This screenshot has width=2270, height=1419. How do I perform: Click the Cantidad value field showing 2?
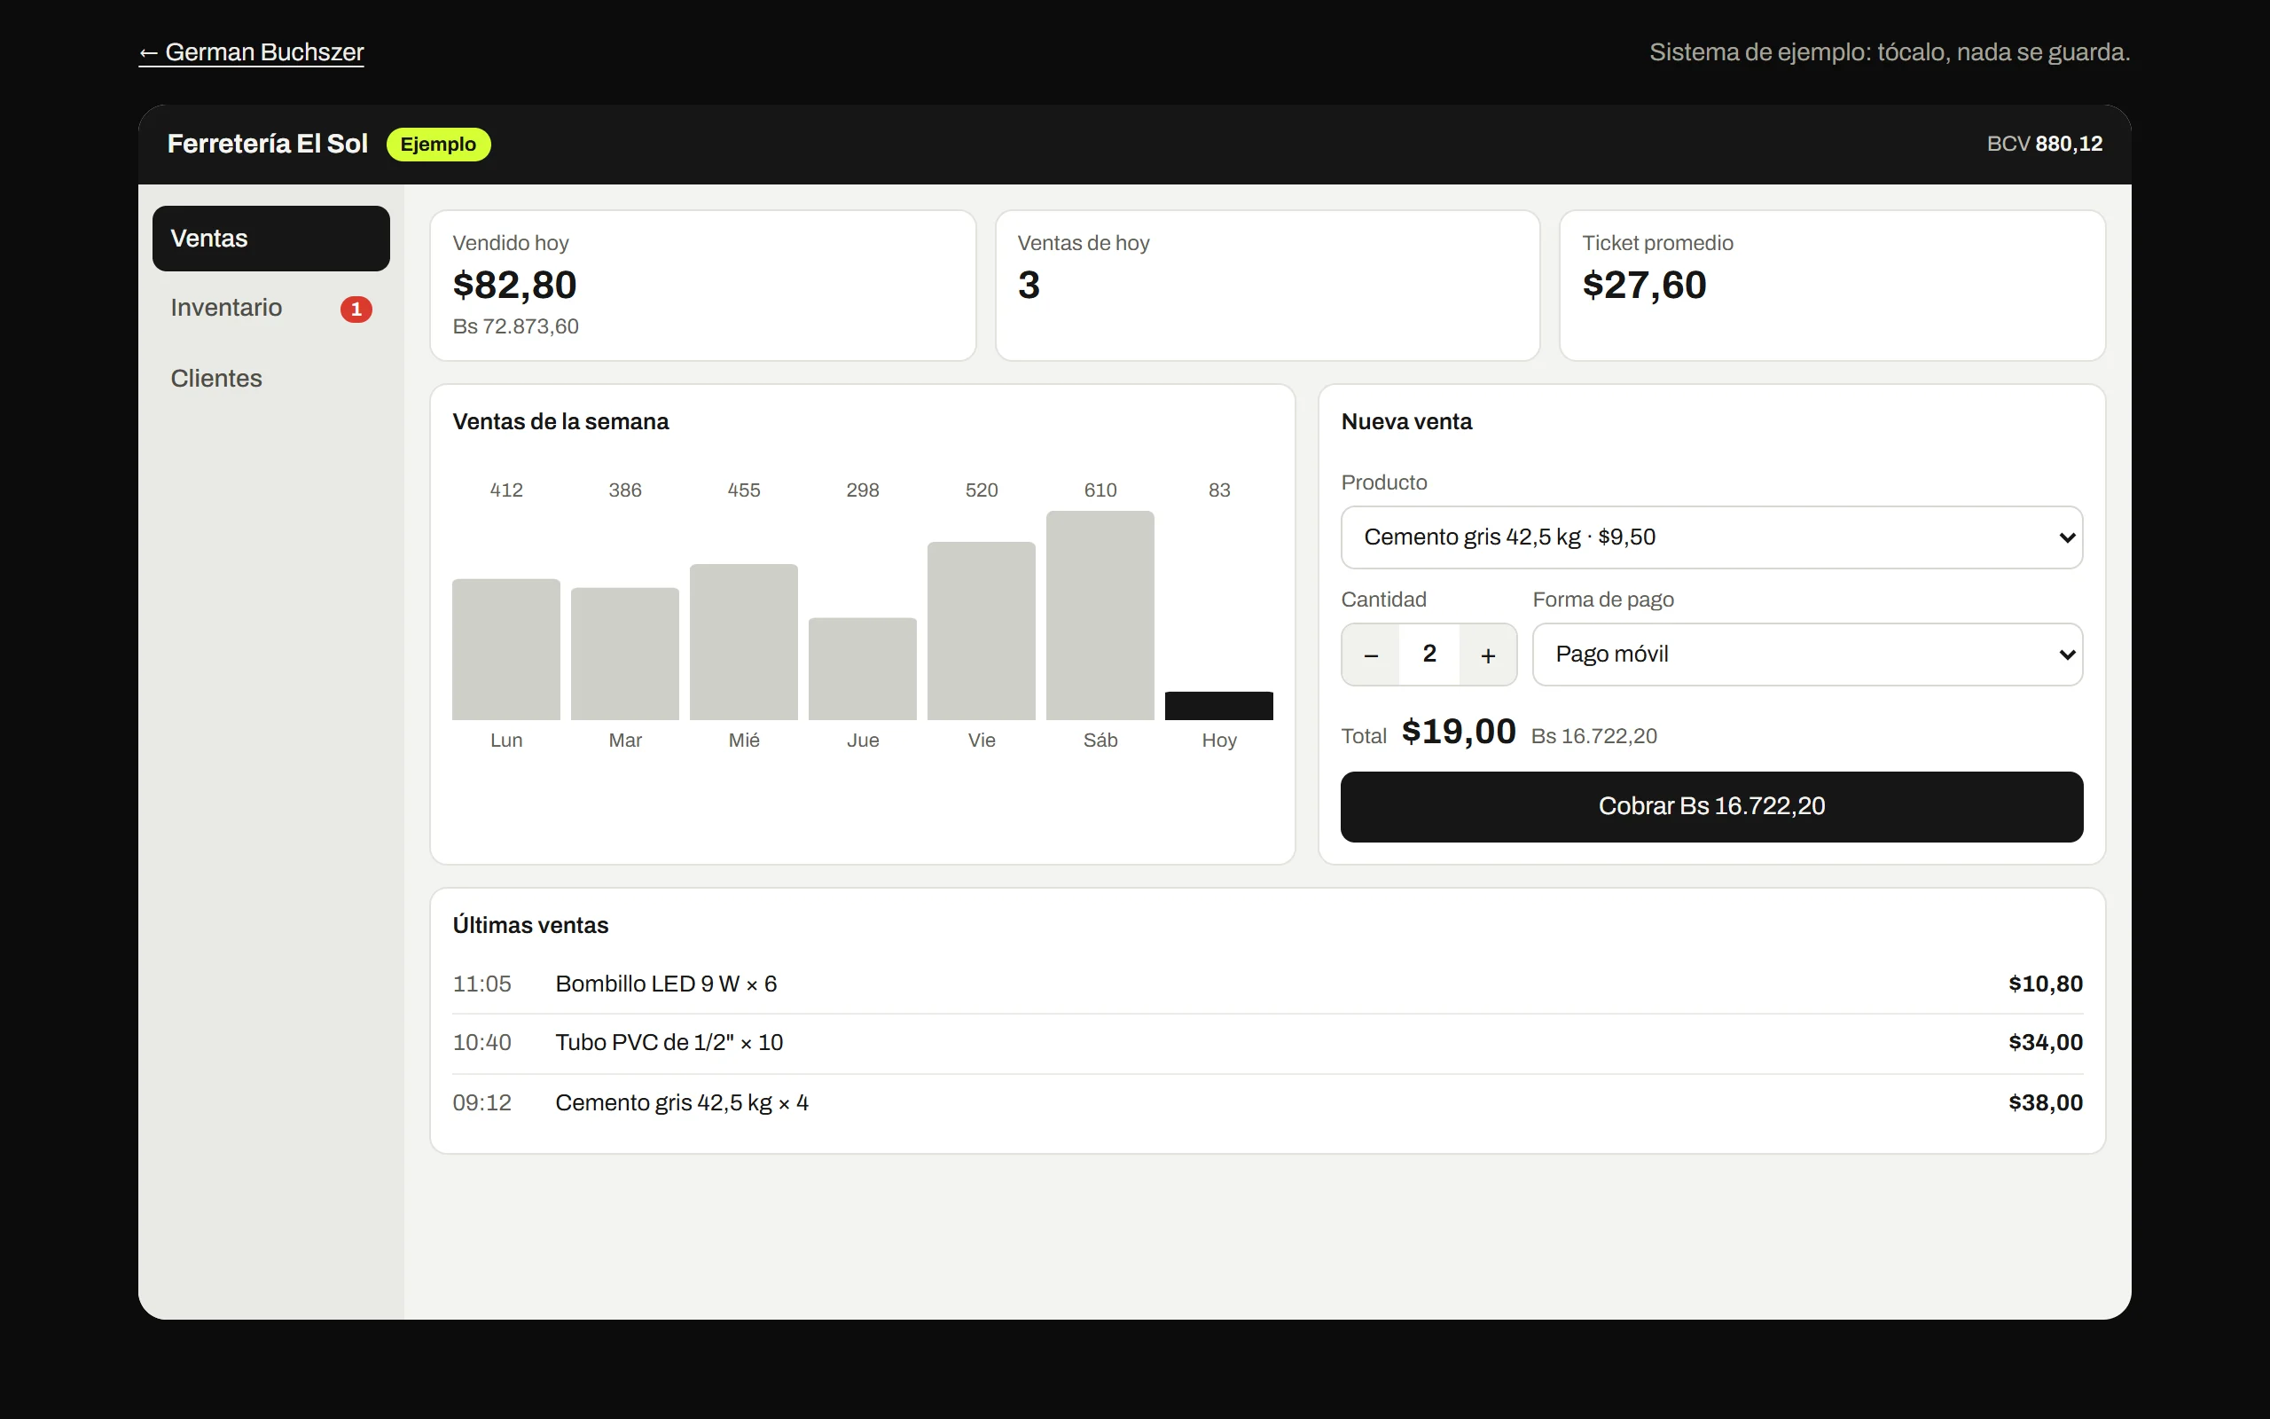[x=1429, y=655]
